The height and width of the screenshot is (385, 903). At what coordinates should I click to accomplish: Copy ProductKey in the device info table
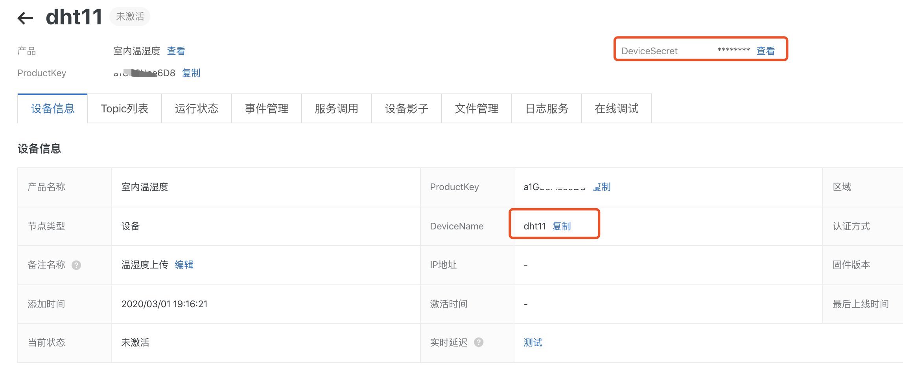[602, 187]
